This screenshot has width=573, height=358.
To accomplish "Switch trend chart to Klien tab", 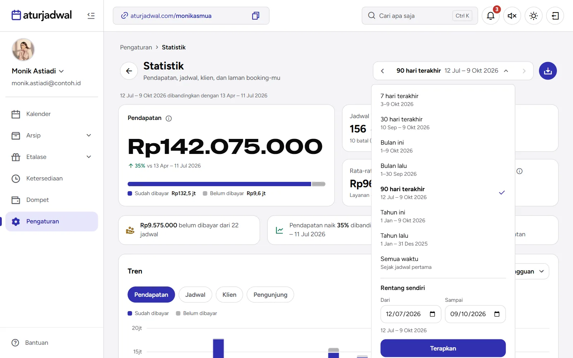I will [x=229, y=295].
